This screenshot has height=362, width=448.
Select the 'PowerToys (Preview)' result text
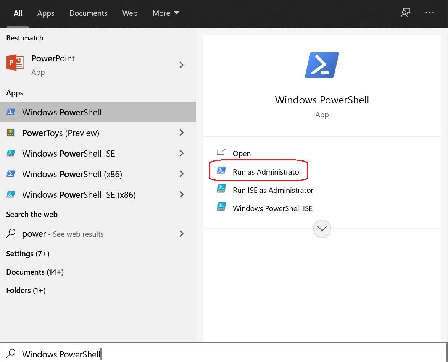coord(61,133)
